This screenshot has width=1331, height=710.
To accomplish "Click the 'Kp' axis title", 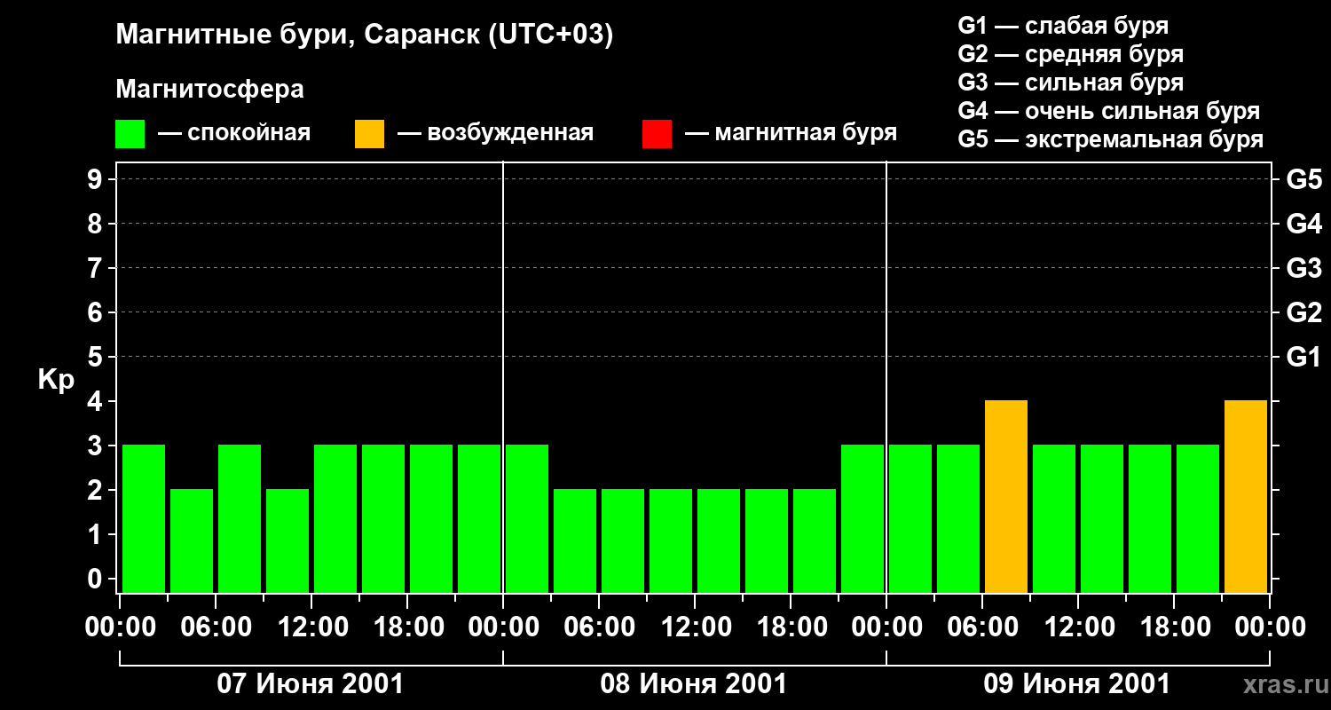I will pyautogui.click(x=56, y=380).
